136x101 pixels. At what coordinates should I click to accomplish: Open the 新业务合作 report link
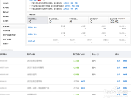click(32, 41)
